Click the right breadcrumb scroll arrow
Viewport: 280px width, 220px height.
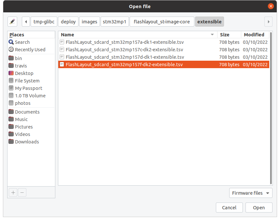pyautogui.click(x=268, y=21)
